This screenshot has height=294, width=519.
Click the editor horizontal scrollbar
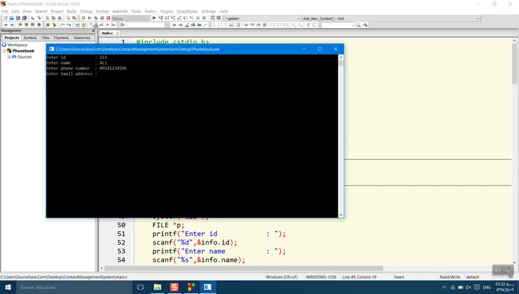245,268
